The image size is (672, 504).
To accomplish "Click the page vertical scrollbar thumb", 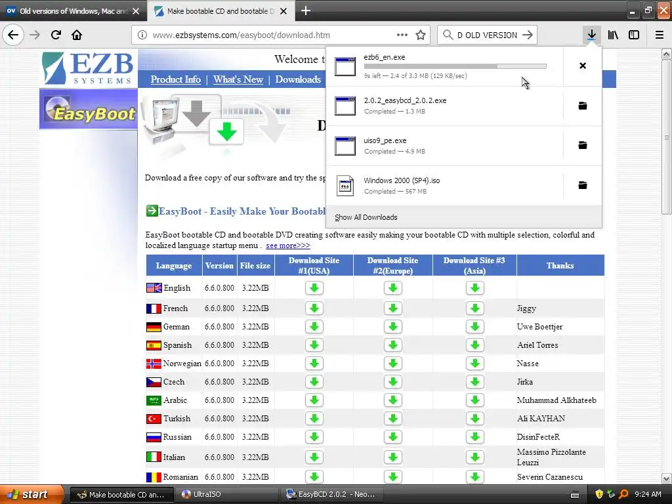I will coord(666,137).
